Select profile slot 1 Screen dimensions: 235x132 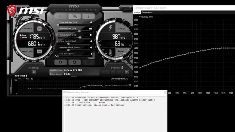point(103,72)
